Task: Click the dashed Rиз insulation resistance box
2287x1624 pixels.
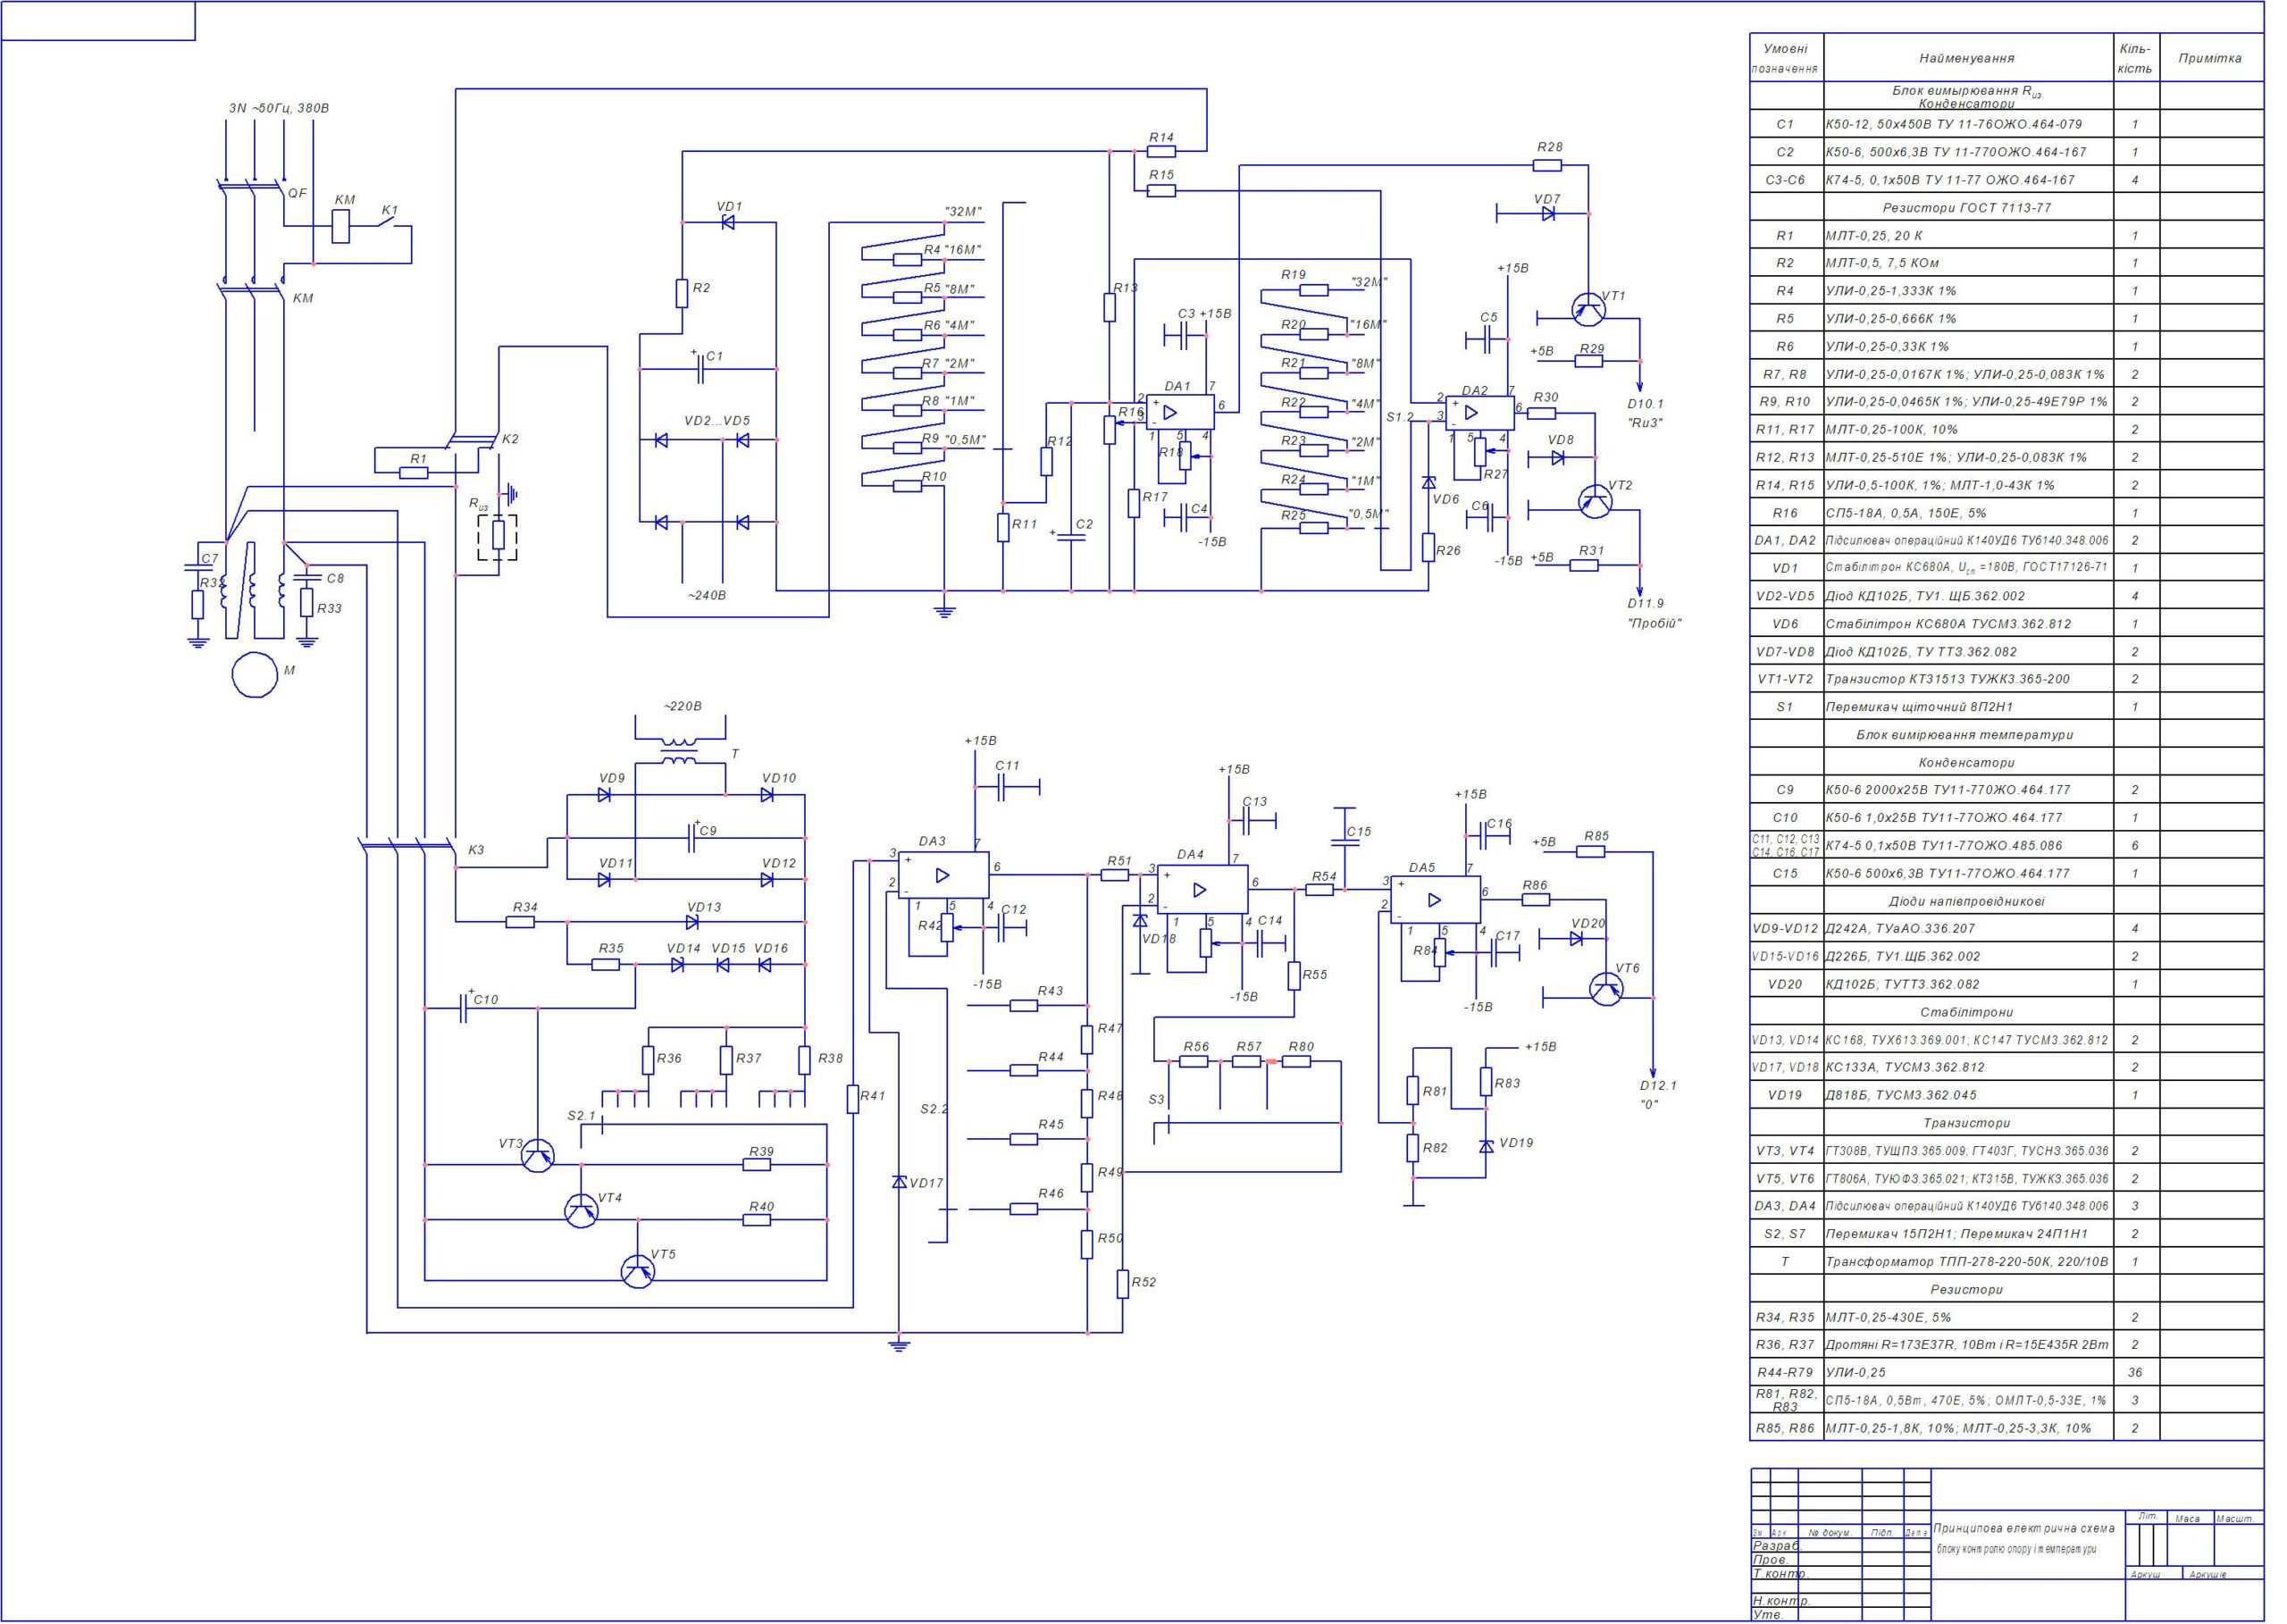Action: click(497, 537)
